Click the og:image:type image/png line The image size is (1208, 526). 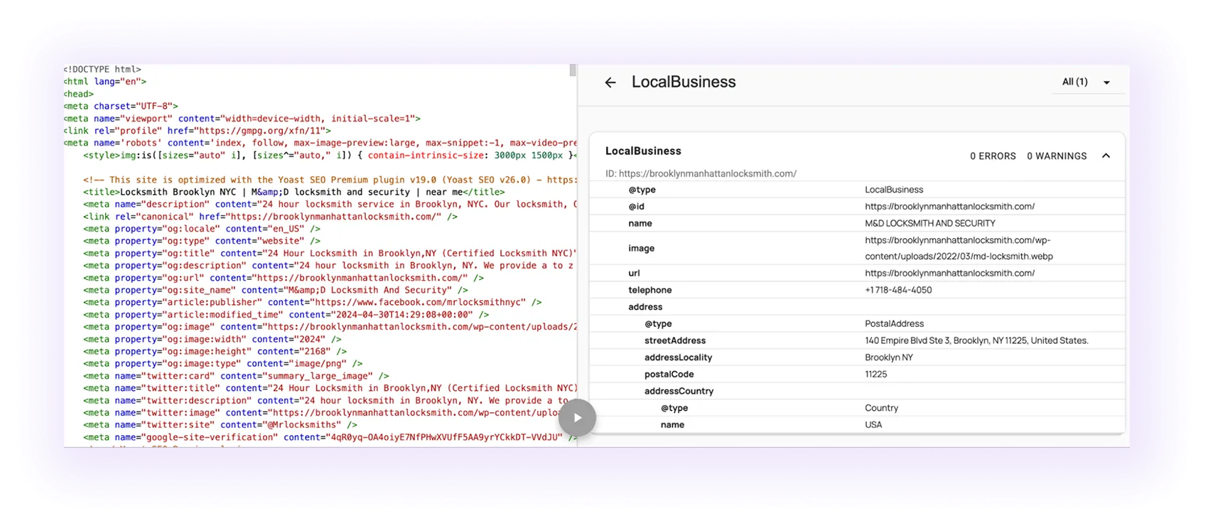[x=223, y=363]
